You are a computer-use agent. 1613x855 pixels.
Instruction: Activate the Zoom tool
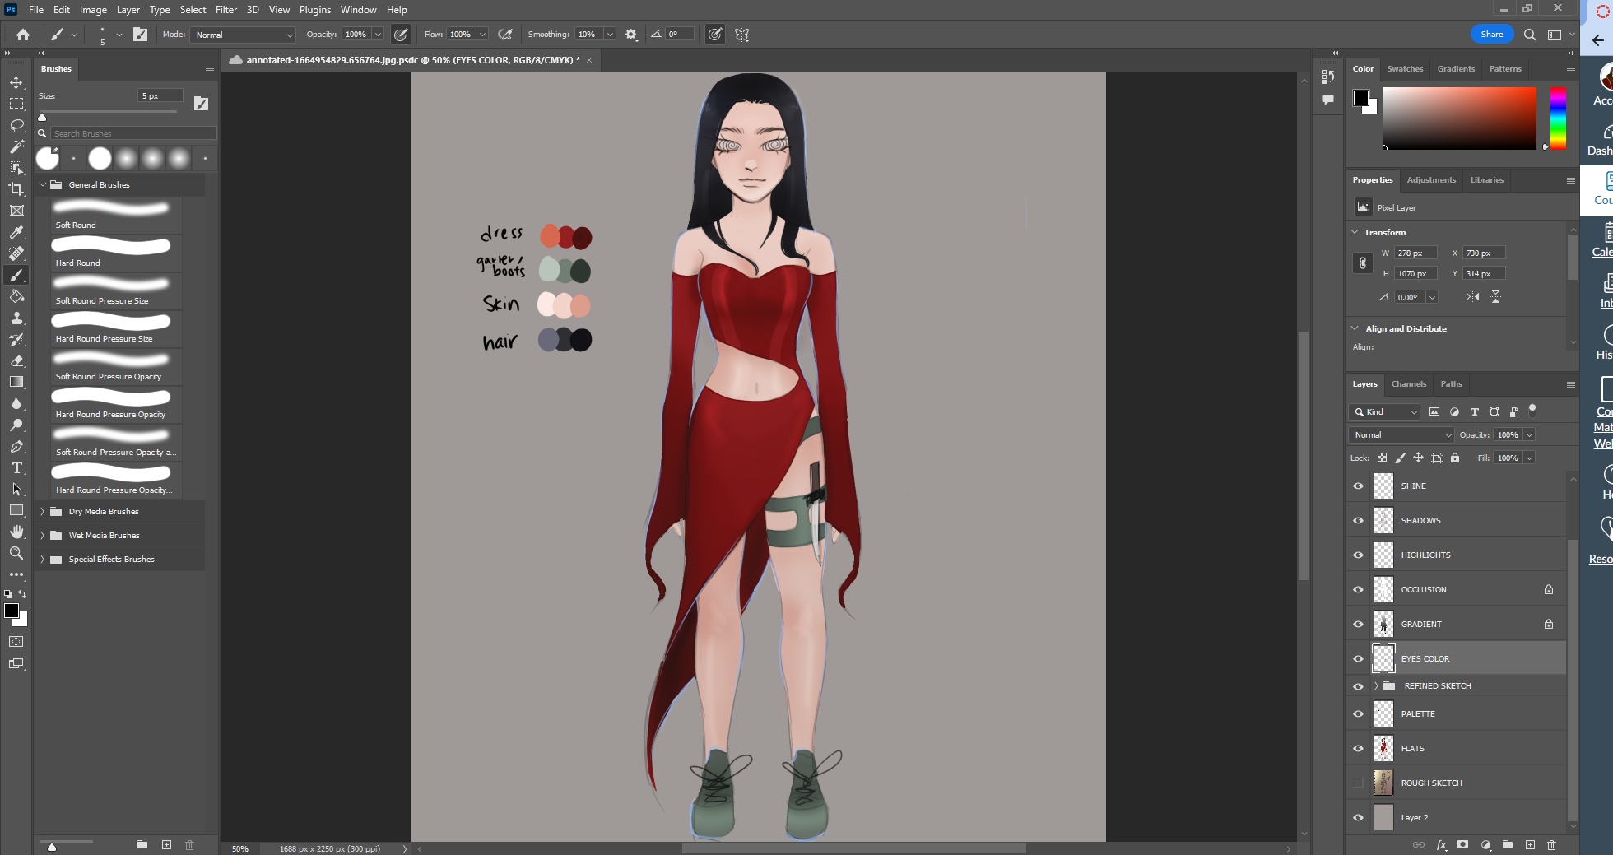16,553
